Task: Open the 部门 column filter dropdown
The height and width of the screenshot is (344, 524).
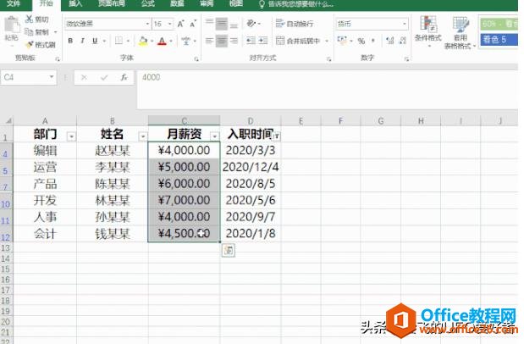Action: [71, 136]
